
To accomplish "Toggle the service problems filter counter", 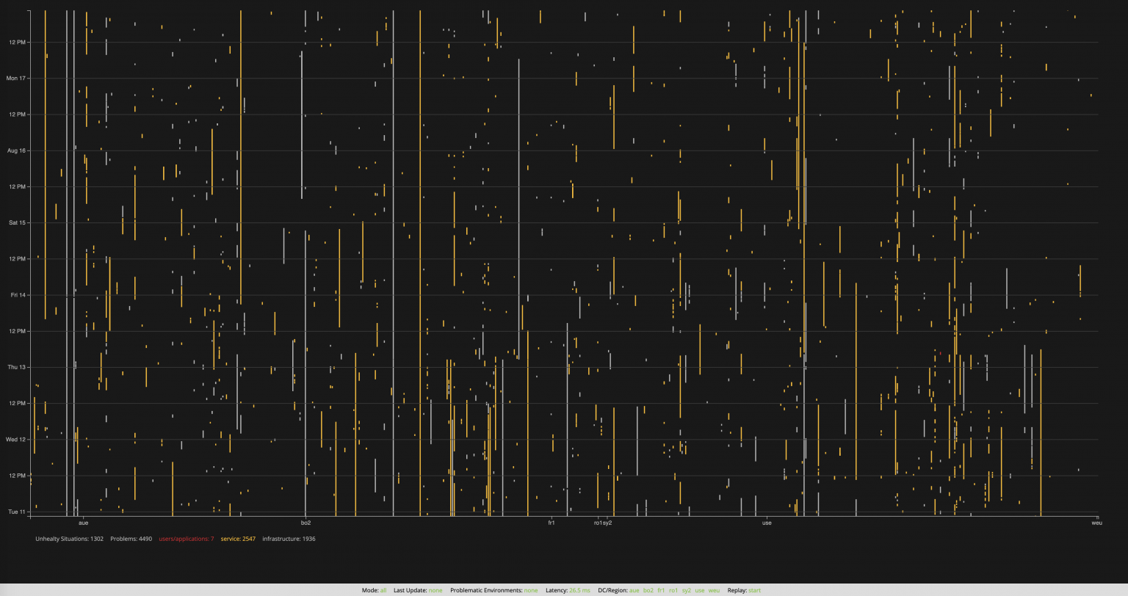I will click(239, 539).
